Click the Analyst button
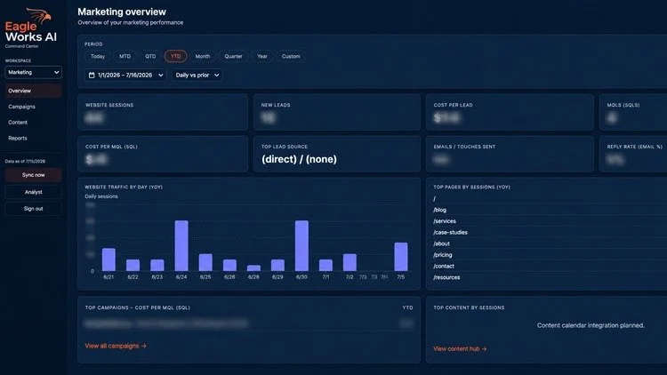 coord(33,192)
